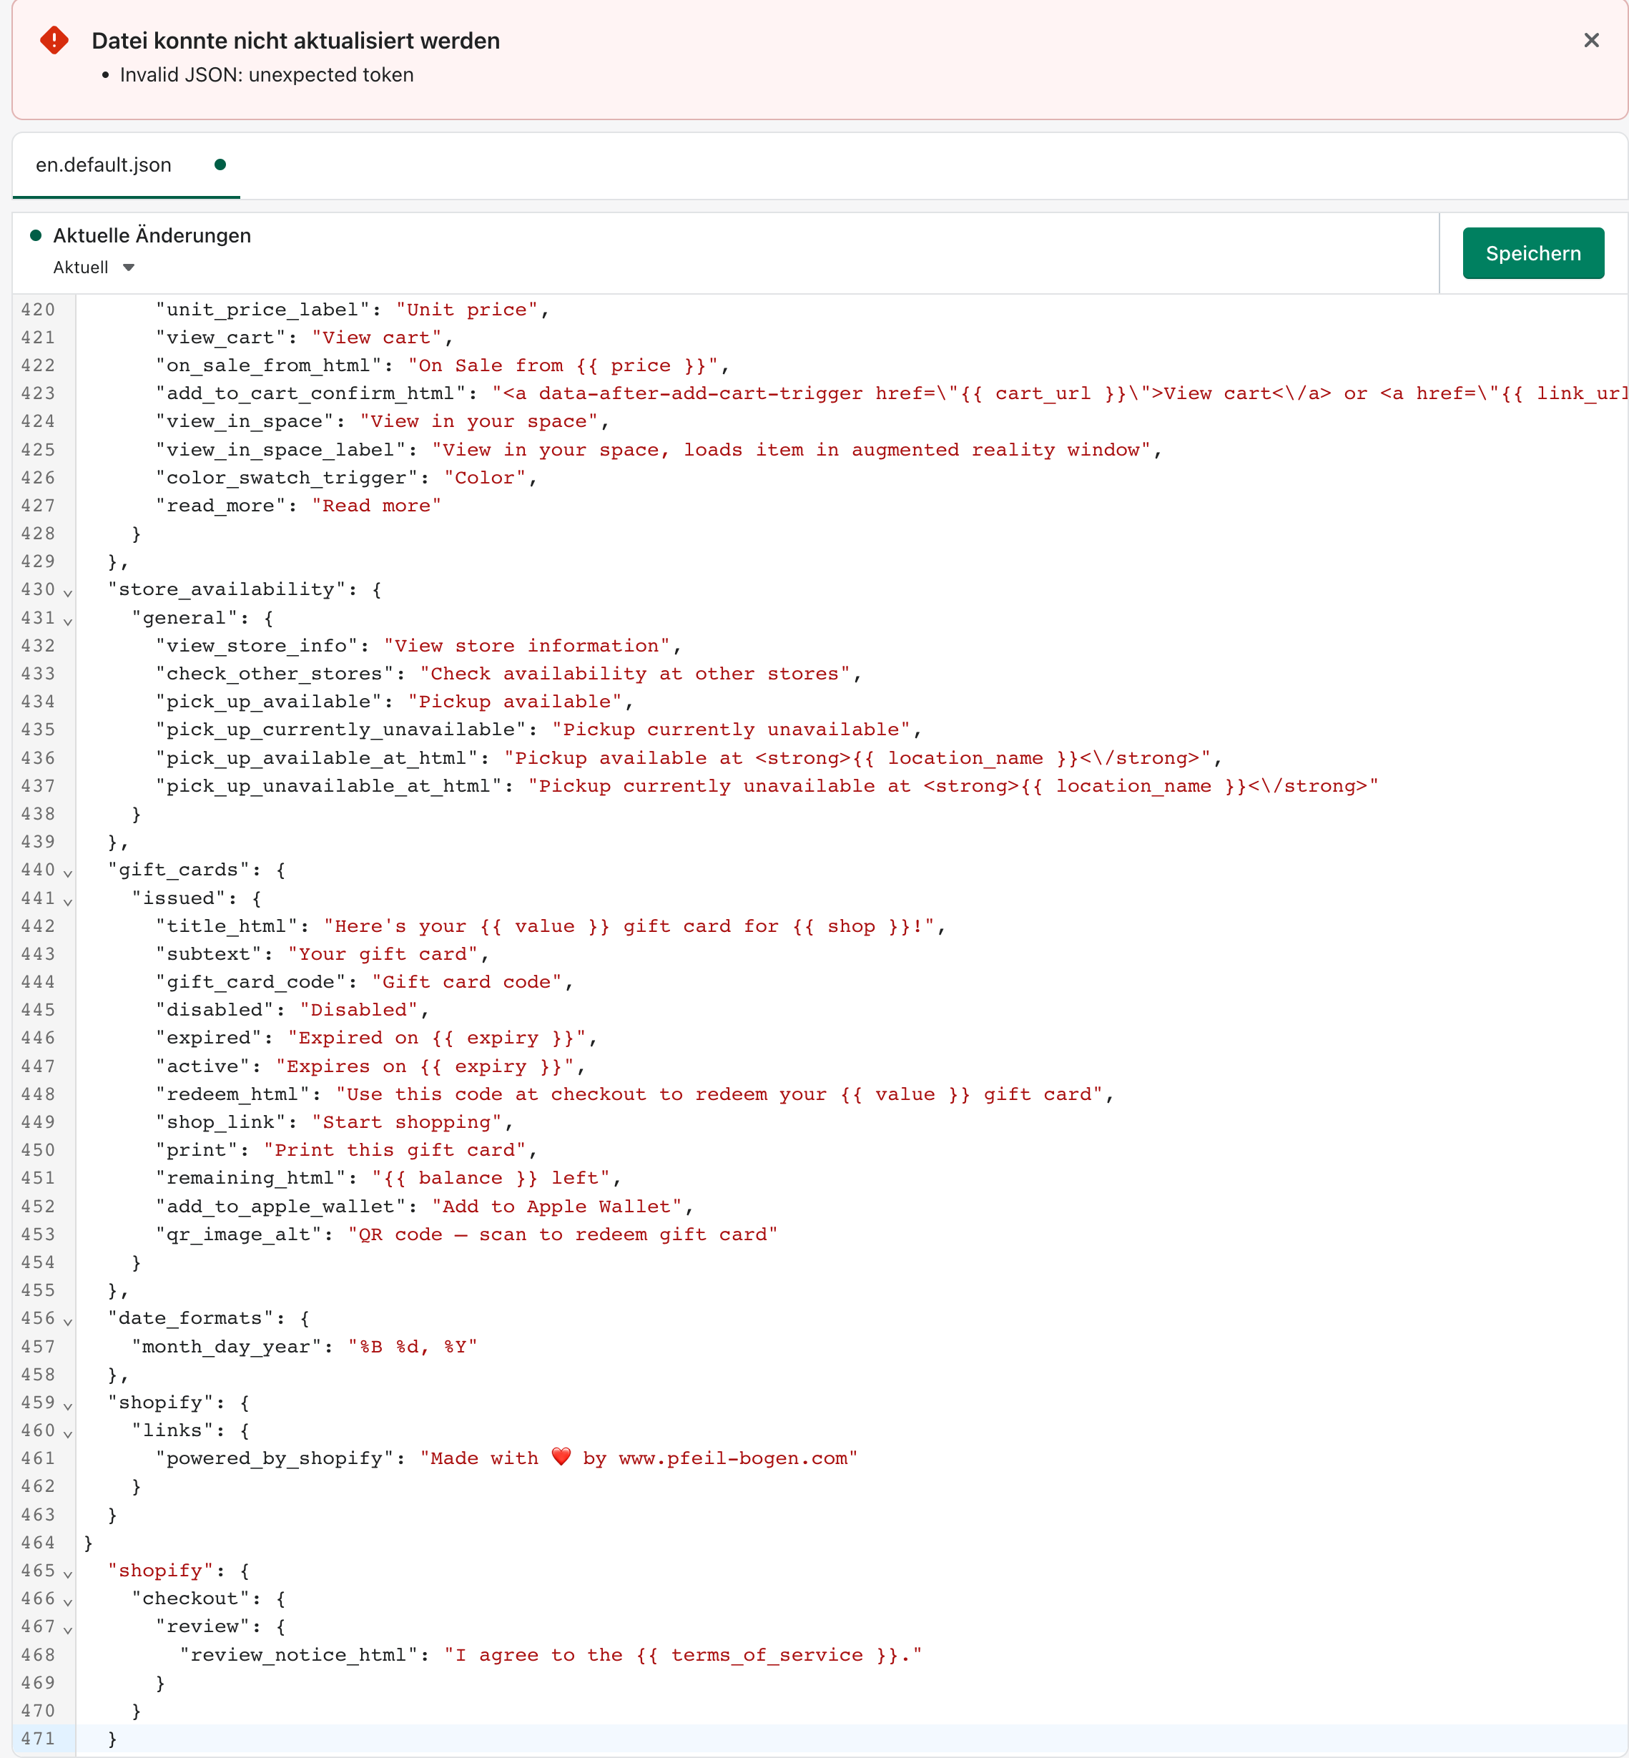Collapse general block at line 431

tap(68, 621)
